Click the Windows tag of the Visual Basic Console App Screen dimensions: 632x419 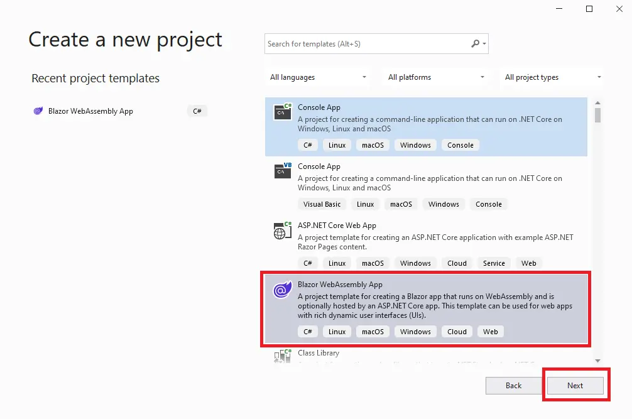coord(444,204)
